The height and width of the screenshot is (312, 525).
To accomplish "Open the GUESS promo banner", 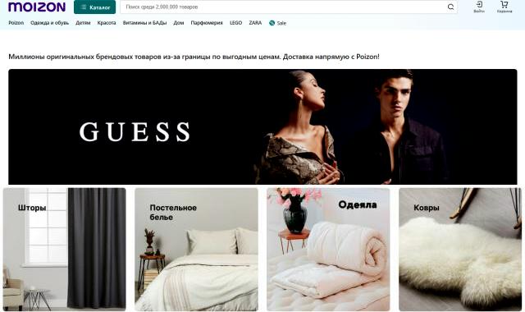I will 262,126.
